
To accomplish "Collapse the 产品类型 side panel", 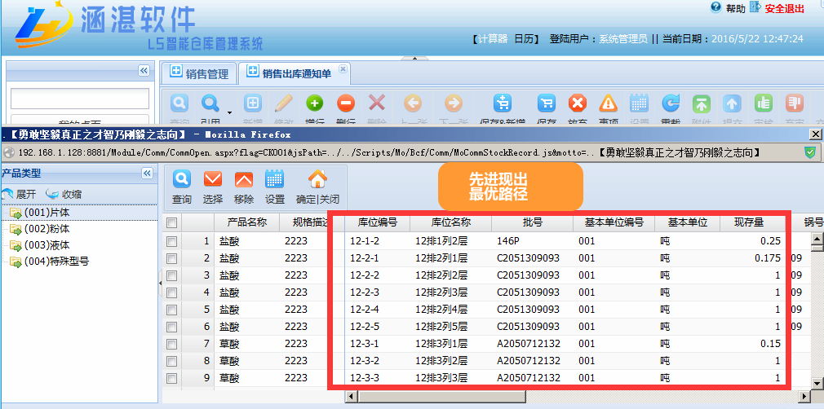I will tap(147, 174).
